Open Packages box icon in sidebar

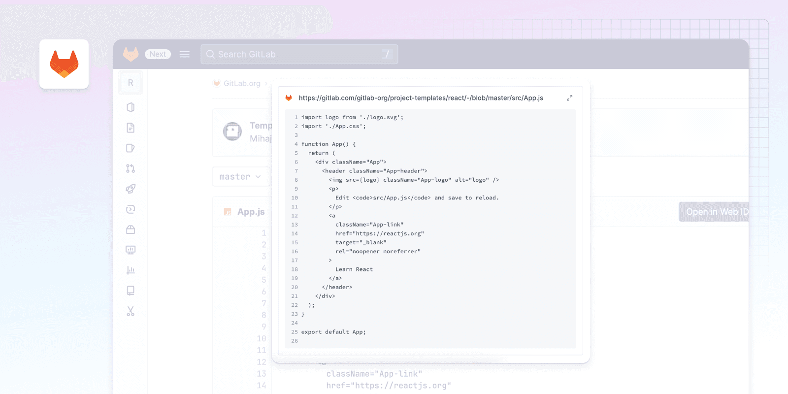click(x=131, y=230)
